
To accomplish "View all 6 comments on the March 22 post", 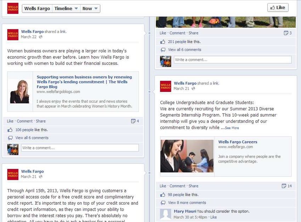I will pos(32,138).
